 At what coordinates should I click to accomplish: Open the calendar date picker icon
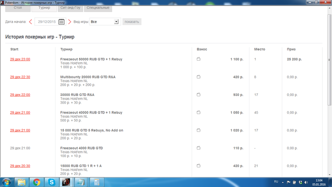pyautogui.click(x=61, y=22)
